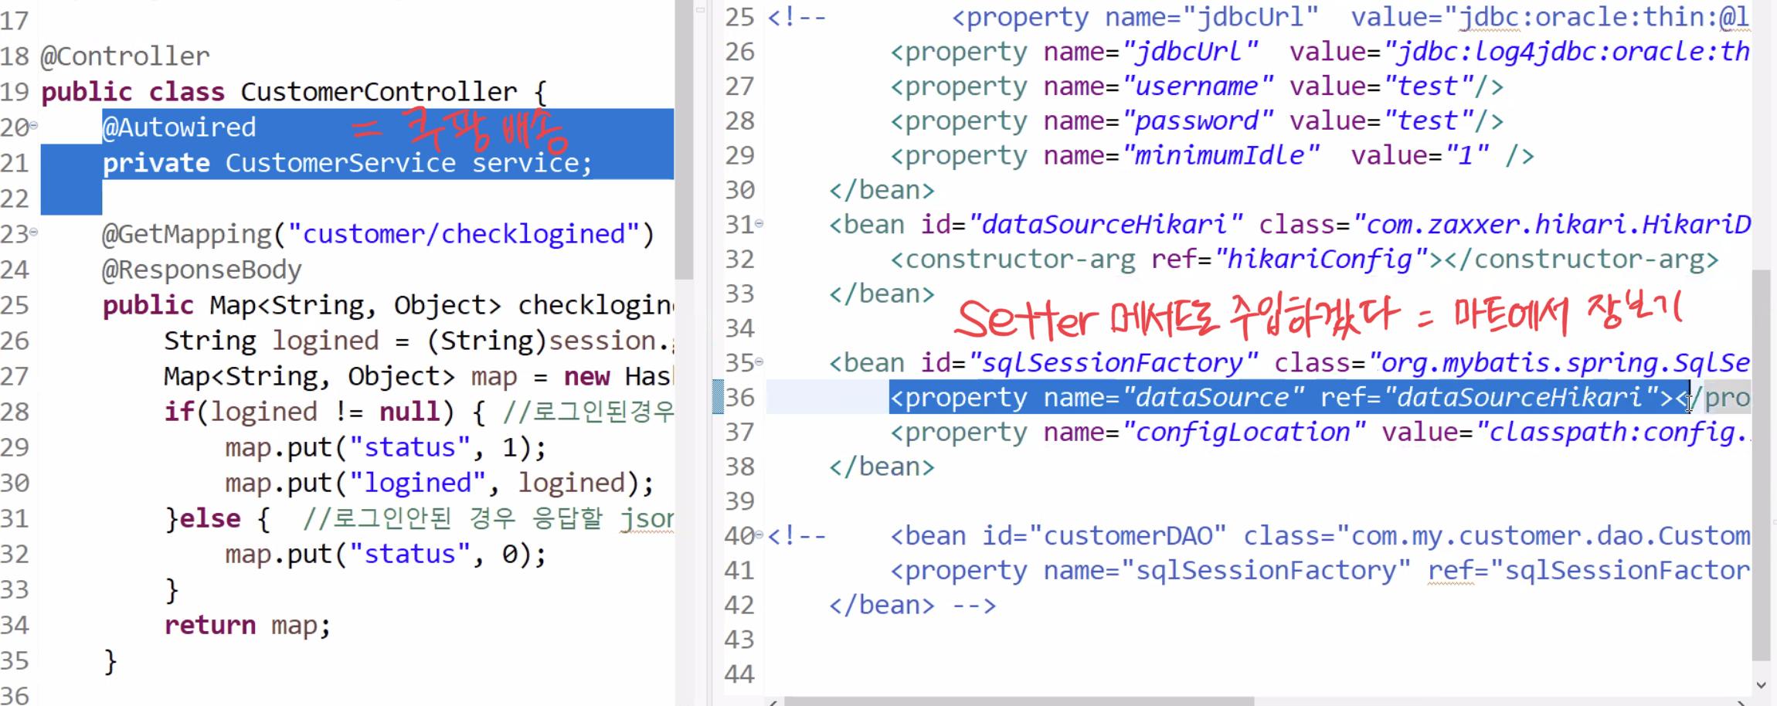Click the vertical scrollbar thumb in the XML editor
The height and width of the screenshot is (706, 1777).
coord(1761,464)
